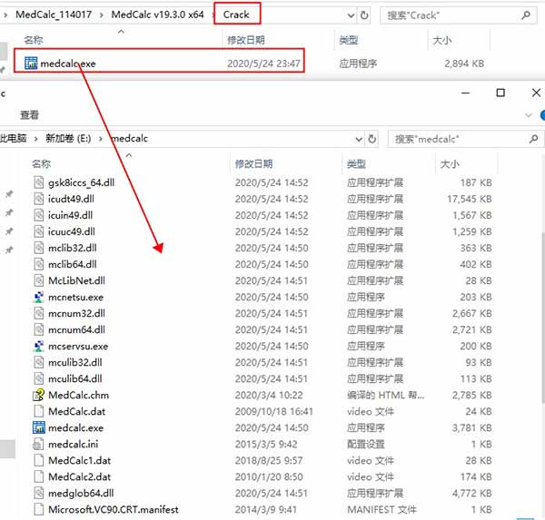This screenshot has width=545, height=520.
Task: Expand chevron after 新加卷 (E:) in path
Action: (101, 139)
